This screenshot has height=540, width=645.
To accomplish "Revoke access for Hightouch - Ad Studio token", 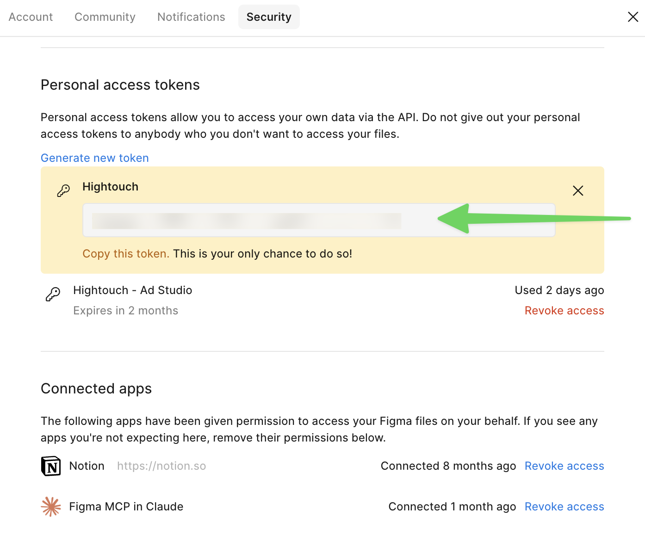I will pyautogui.click(x=564, y=311).
